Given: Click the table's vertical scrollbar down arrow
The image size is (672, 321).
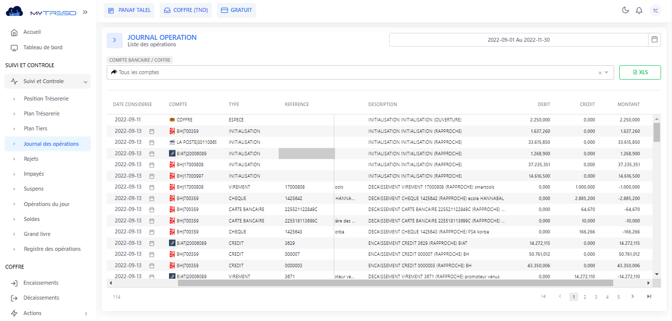Looking at the screenshot, I should pyautogui.click(x=657, y=274).
